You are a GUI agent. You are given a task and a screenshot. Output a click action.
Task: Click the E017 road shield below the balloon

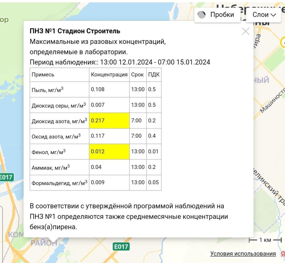pyautogui.click(x=121, y=247)
